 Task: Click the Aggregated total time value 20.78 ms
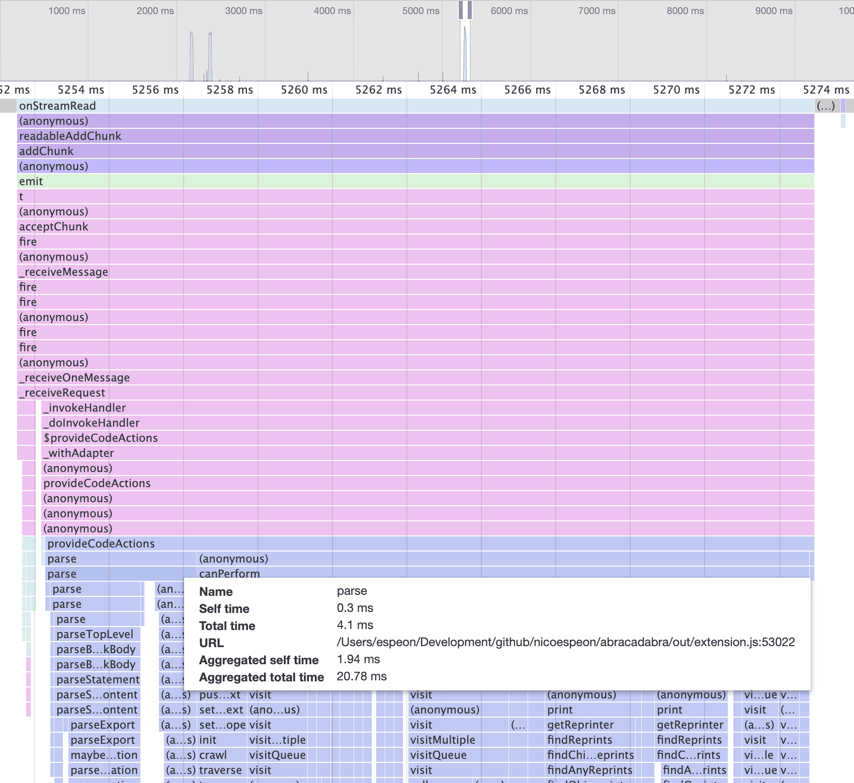[362, 676]
